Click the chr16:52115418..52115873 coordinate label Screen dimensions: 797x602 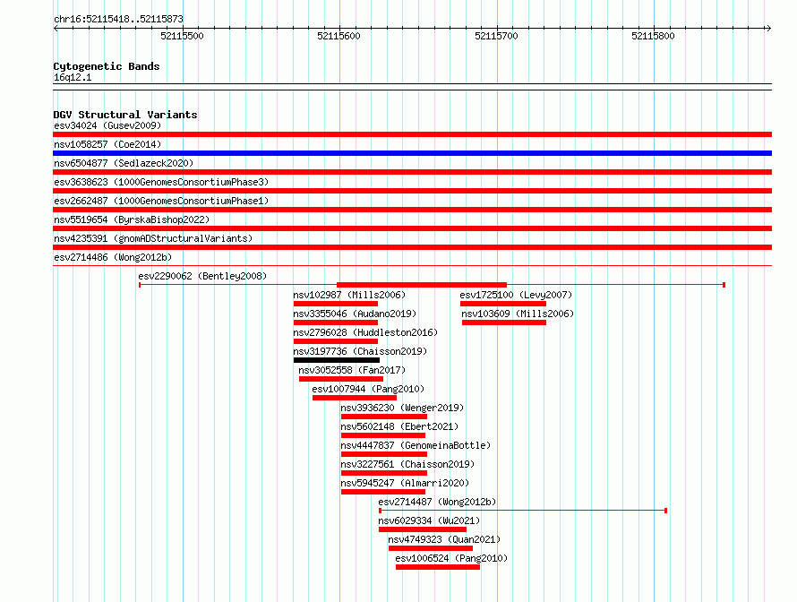click(x=118, y=20)
